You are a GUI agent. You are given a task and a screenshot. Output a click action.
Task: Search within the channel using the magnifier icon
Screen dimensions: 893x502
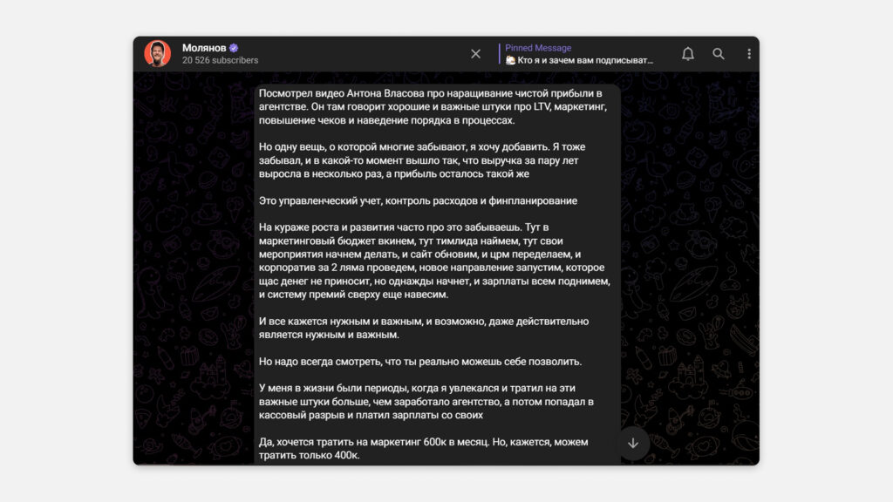(x=719, y=53)
